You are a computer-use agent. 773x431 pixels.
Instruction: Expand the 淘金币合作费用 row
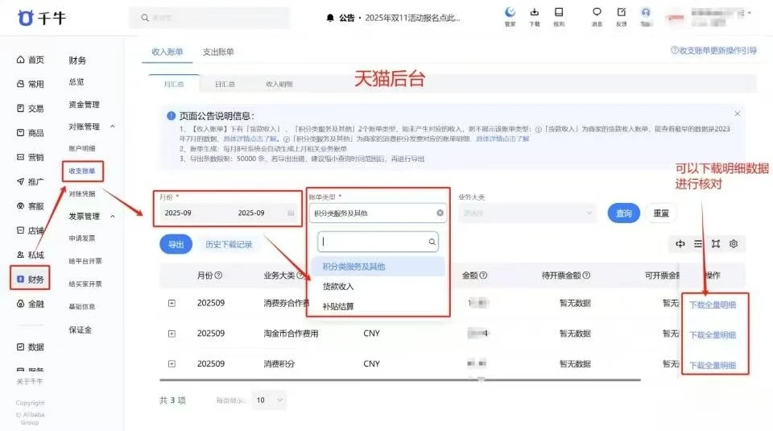[172, 334]
